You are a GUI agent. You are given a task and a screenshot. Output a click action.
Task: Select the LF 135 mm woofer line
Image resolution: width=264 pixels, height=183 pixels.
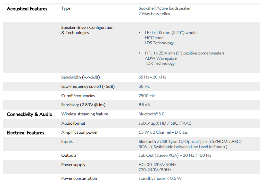171,32
